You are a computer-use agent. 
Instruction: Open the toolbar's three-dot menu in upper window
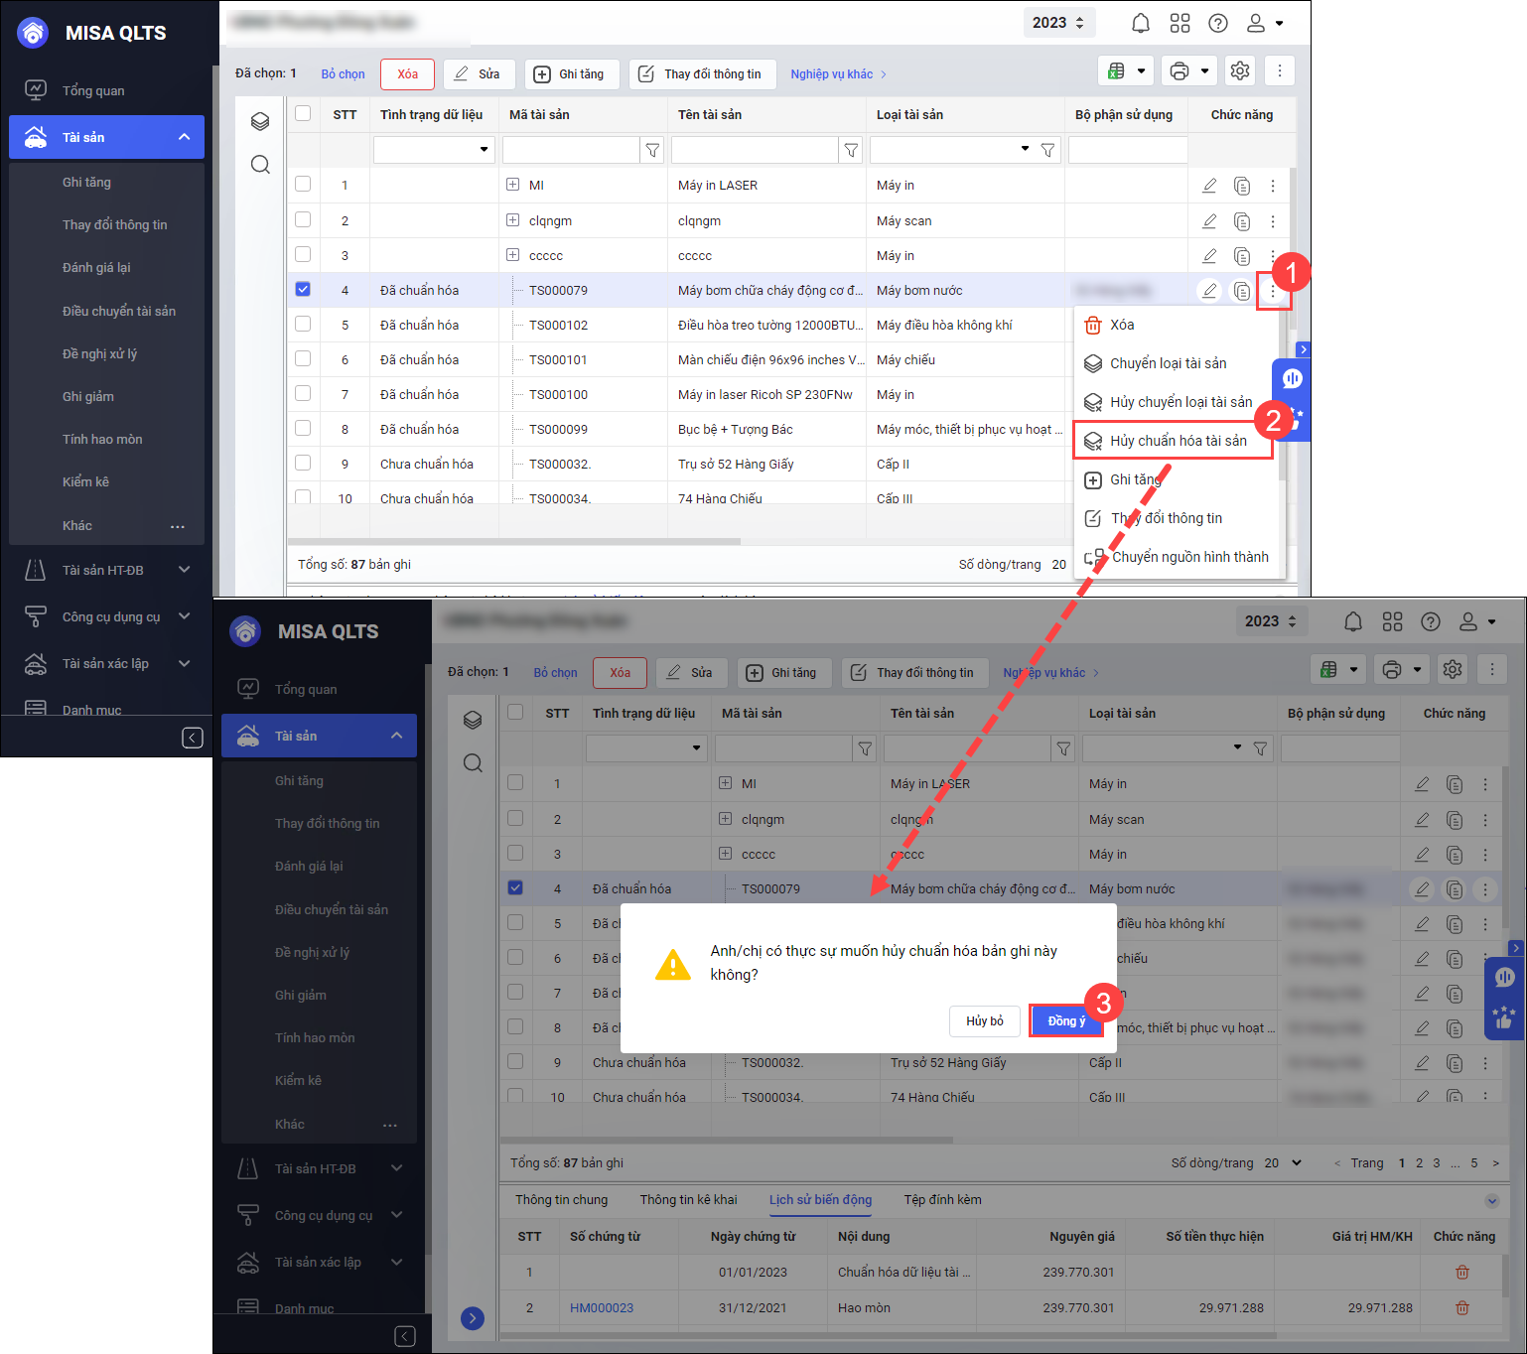(1280, 70)
